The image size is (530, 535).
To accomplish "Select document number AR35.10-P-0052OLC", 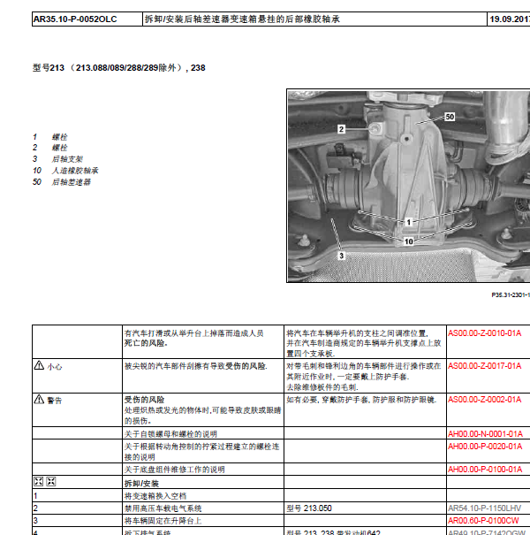I will pos(75,19).
